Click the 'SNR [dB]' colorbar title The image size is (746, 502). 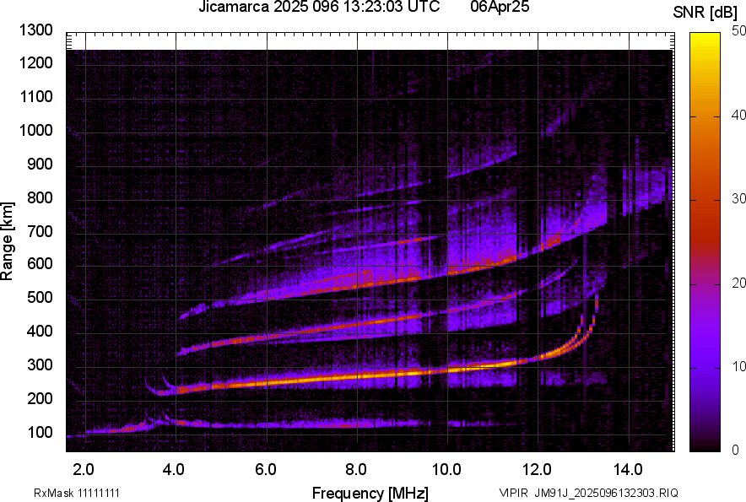pos(705,13)
